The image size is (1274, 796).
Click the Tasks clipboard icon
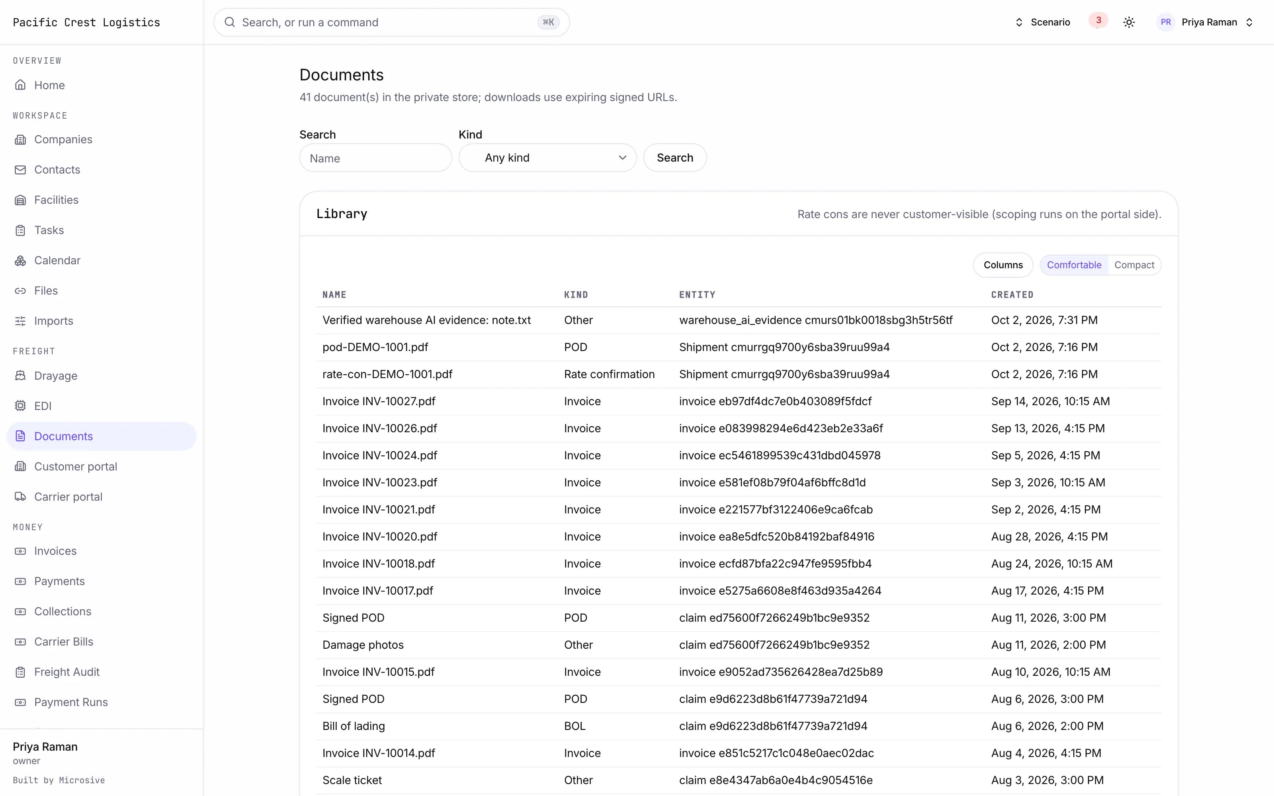point(20,230)
